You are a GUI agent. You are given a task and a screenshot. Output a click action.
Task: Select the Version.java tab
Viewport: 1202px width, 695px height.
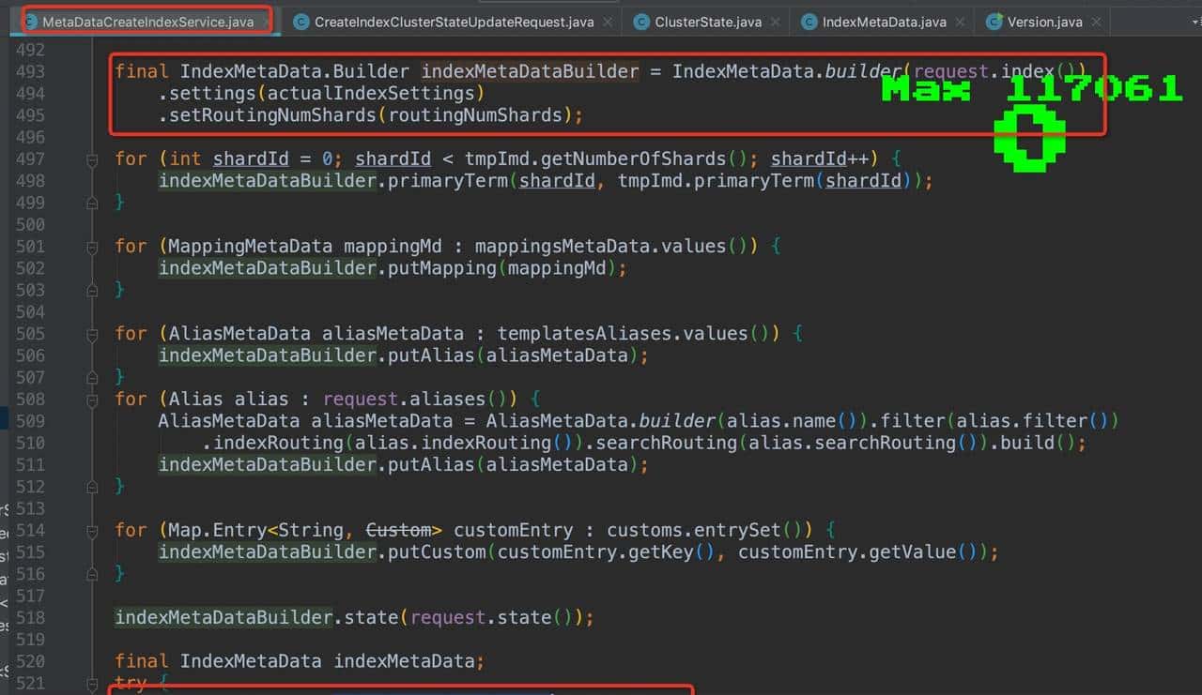click(x=1044, y=22)
